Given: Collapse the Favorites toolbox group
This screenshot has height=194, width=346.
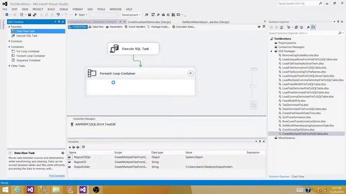Looking at the screenshot, I should coord(9,26).
